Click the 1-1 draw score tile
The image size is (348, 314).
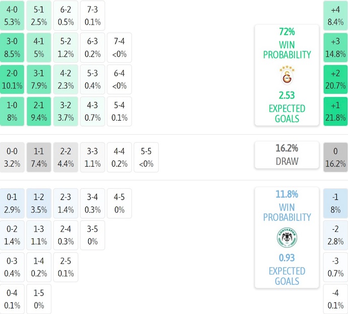39,157
